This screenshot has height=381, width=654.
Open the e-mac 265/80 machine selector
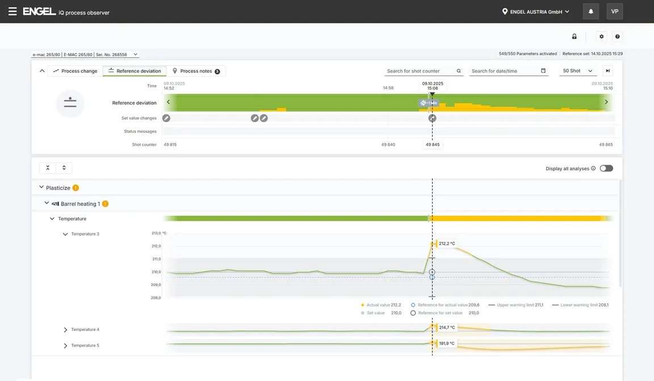[x=85, y=55]
